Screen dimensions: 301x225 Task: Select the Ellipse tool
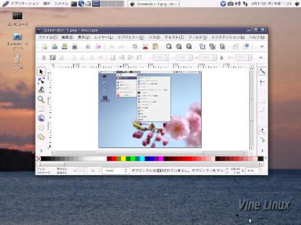point(41,127)
